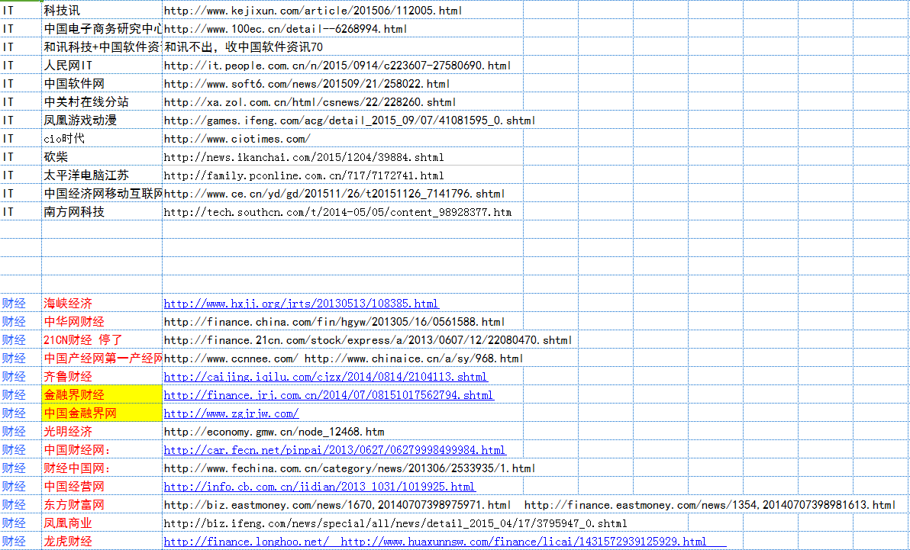This screenshot has height=550, width=910.
Task: Select the 和讯不出，收中国软件资讯70 note cell
Action: (343, 47)
